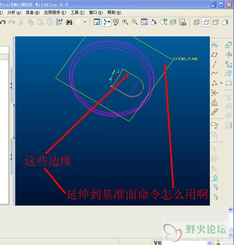
Task: Open the saved view list icon
Action: point(164,22)
